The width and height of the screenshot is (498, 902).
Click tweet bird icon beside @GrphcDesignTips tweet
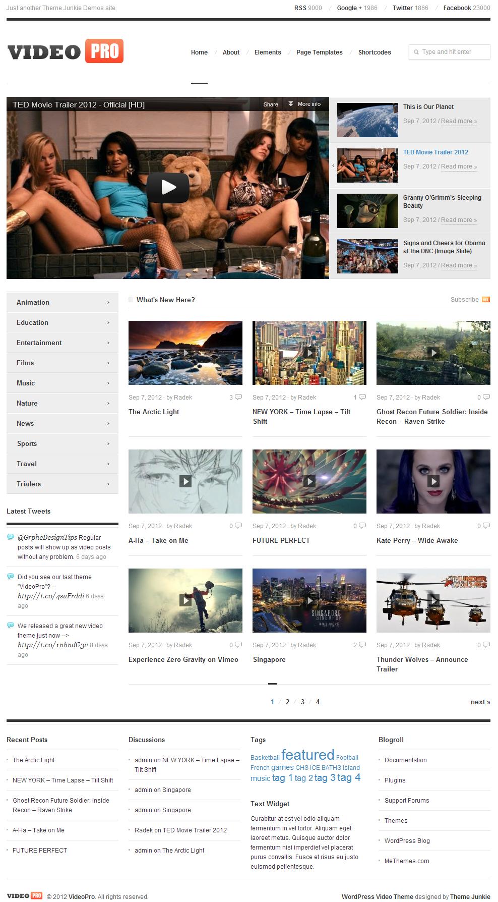11,537
